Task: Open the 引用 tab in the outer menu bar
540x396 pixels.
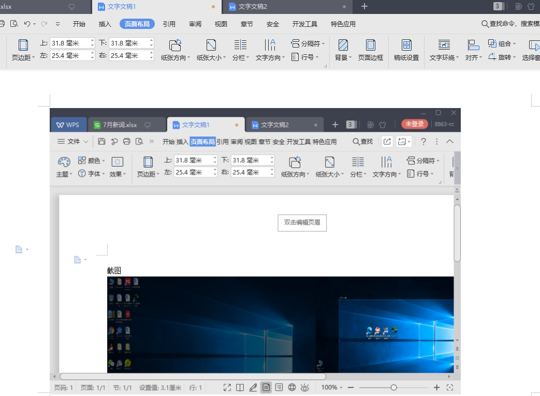Action: pos(169,24)
